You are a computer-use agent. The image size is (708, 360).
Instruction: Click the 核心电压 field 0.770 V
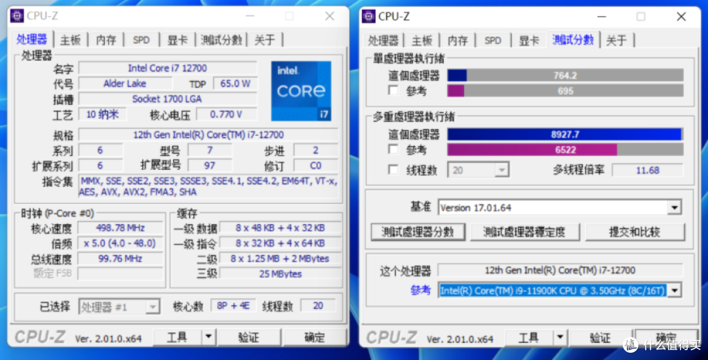[x=227, y=114]
